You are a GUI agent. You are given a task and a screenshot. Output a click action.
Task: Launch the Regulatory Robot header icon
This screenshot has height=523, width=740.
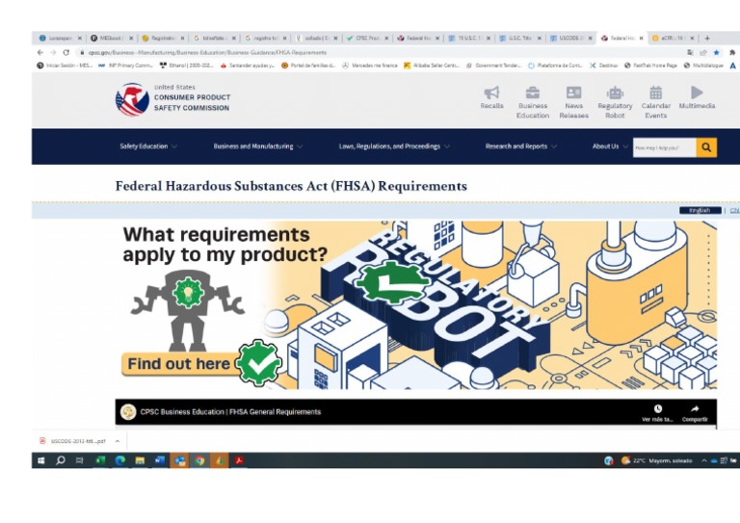tap(615, 92)
